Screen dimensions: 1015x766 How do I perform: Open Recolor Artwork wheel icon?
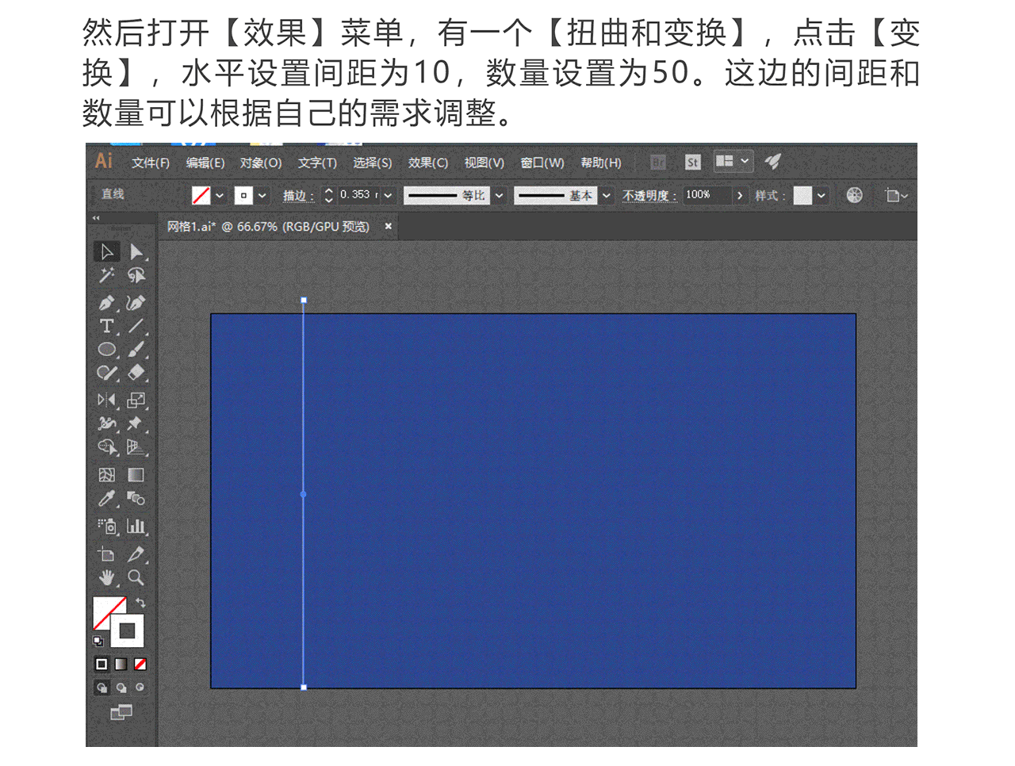[854, 195]
